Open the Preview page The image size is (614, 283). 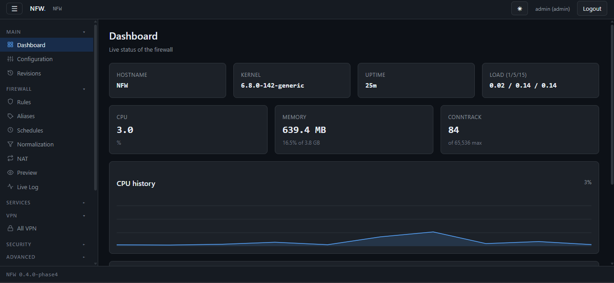click(x=47, y=172)
